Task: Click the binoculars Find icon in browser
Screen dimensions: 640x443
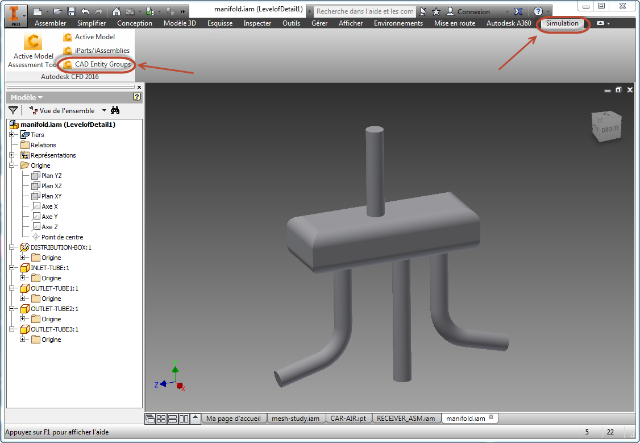Action: pyautogui.click(x=115, y=110)
